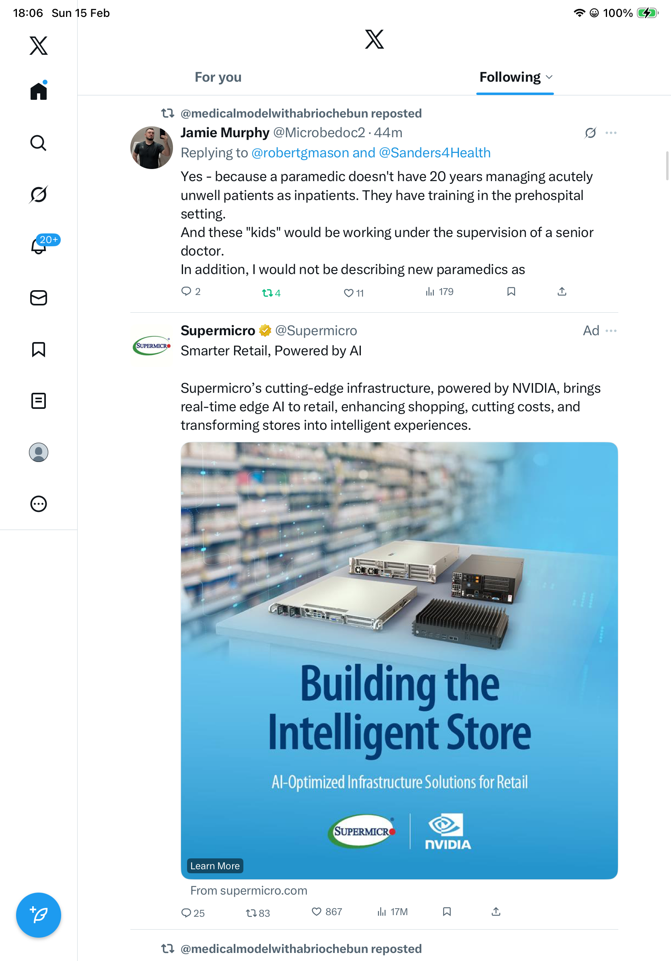Open Messages envelope icon
671x961 pixels.
tap(38, 297)
